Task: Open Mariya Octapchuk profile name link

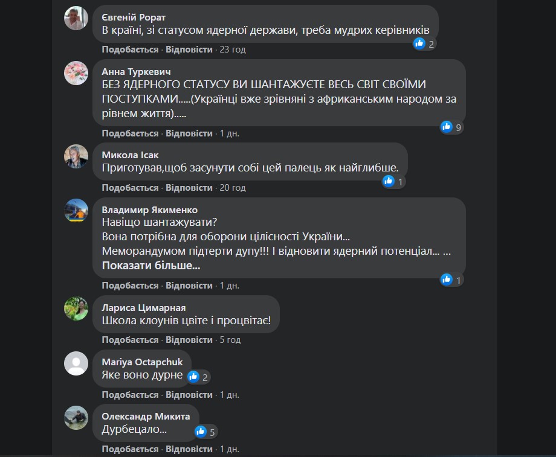Action: point(142,362)
